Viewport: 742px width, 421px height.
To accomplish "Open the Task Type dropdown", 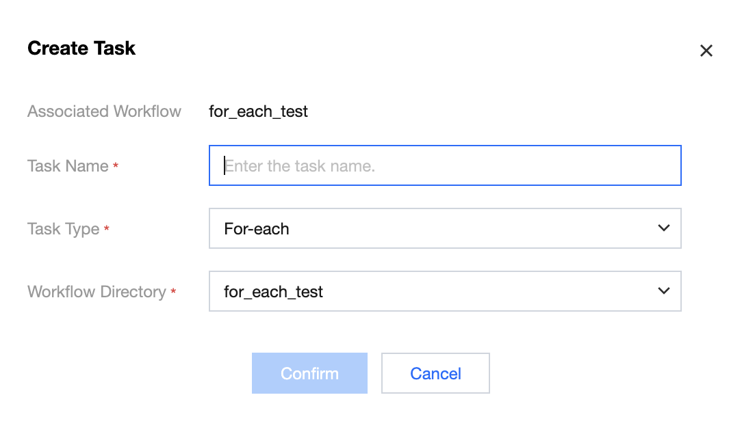I will (445, 228).
